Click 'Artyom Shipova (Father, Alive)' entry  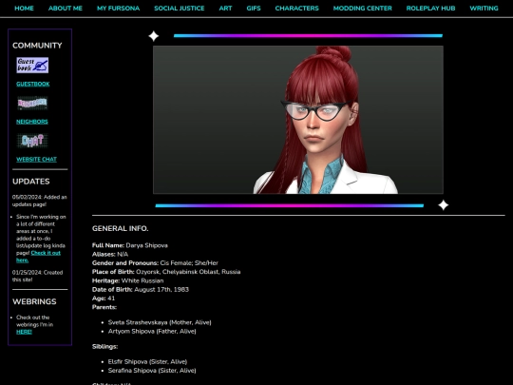(152, 332)
